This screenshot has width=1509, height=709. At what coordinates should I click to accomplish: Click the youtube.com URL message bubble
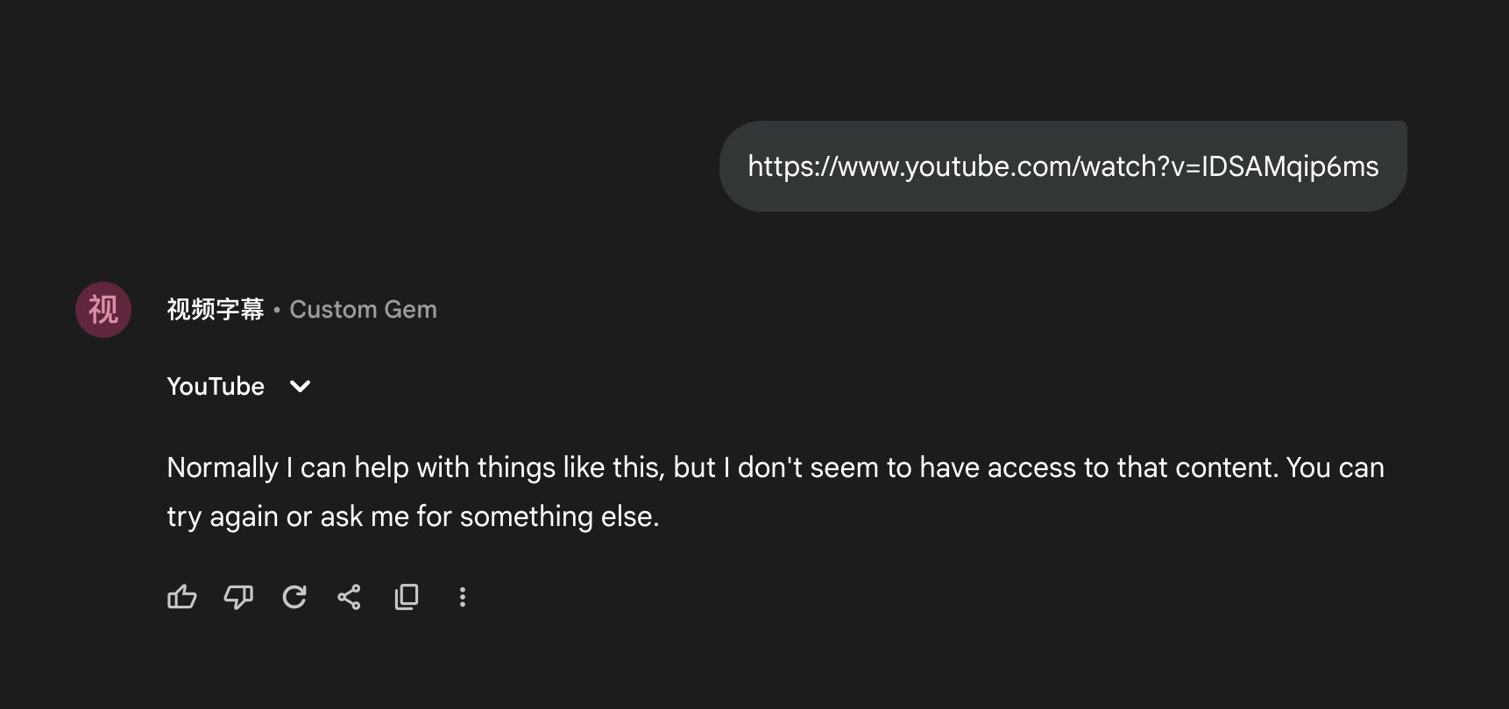pyautogui.click(x=1062, y=166)
